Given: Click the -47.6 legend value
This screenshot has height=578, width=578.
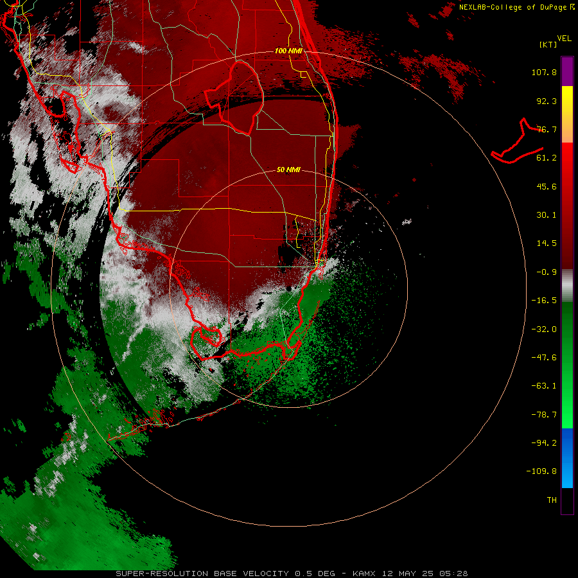Looking at the screenshot, I should point(544,358).
